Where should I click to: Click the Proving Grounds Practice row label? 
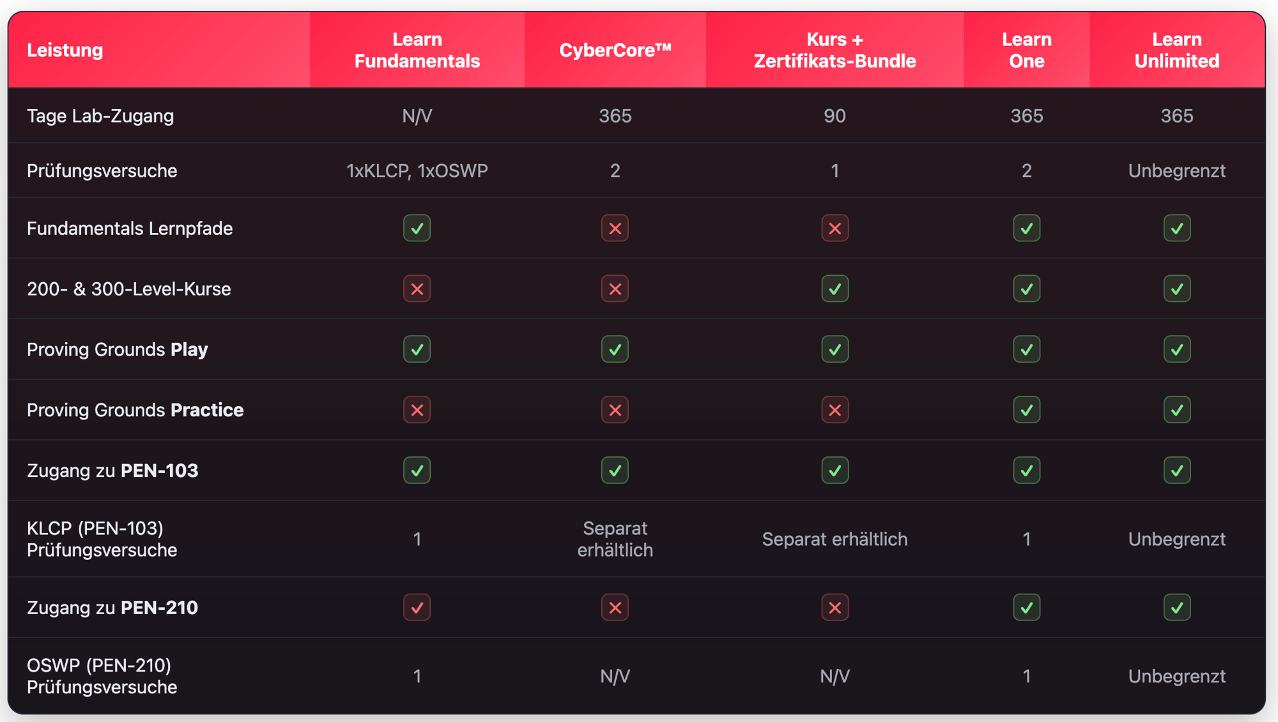point(135,410)
